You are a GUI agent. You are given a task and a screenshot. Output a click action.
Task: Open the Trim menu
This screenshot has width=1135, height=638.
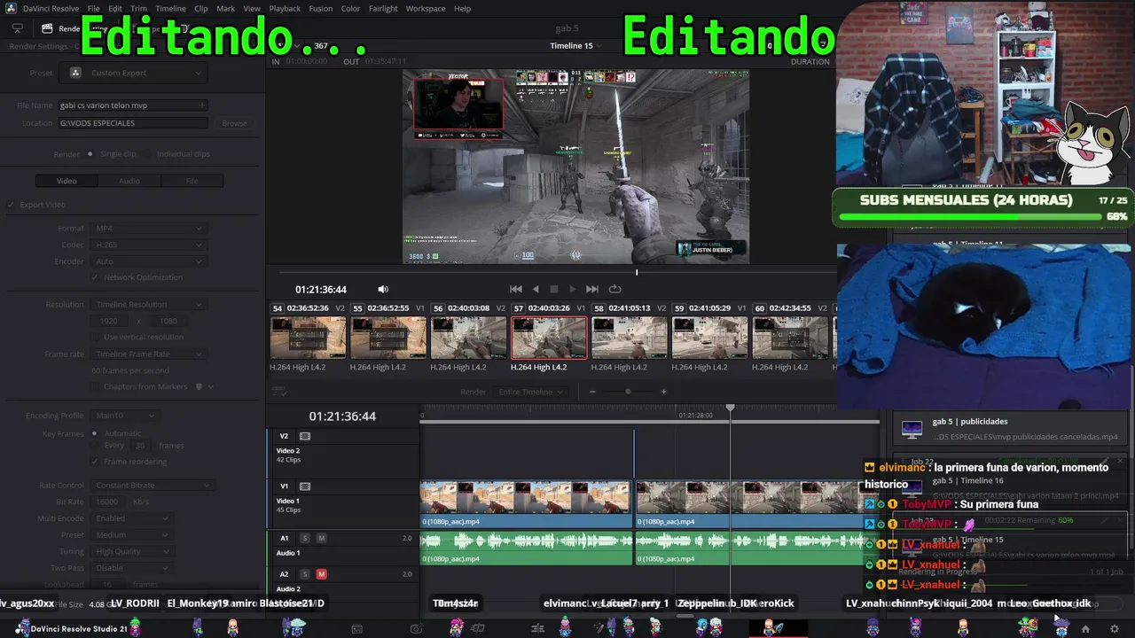tap(138, 8)
